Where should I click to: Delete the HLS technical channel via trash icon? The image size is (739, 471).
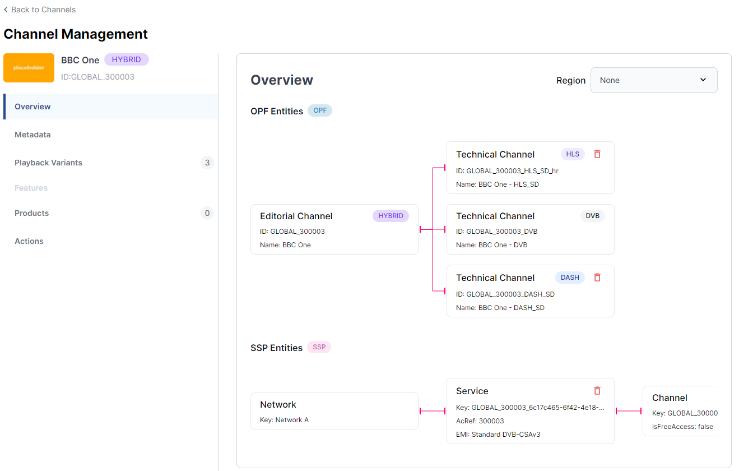click(x=597, y=154)
